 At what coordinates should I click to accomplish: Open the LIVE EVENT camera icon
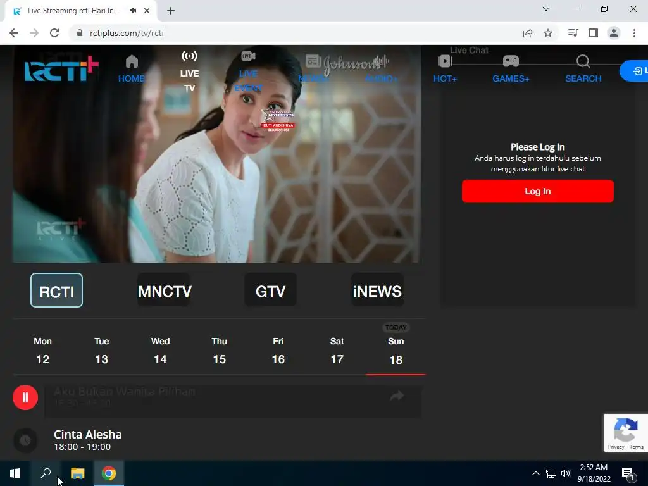(x=248, y=56)
